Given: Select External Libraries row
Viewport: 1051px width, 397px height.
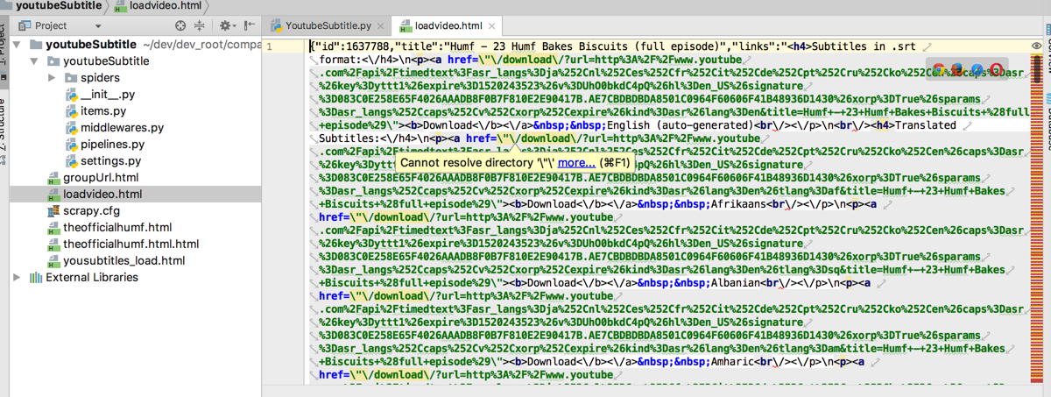Looking at the screenshot, I should click(136, 278).
